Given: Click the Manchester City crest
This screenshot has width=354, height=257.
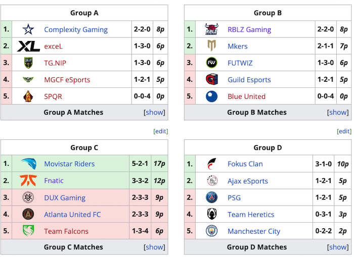Looking at the screenshot, I should pos(211,231).
